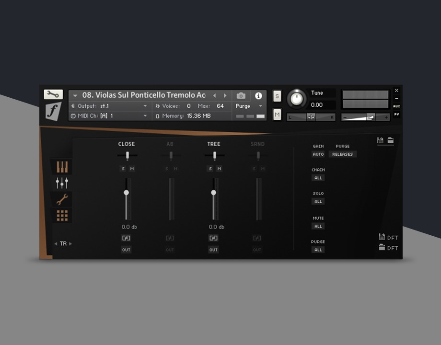Image resolution: width=441 pixels, height=345 pixels.
Task: Solo the CLOSE mic channel
Action: [x=122, y=169]
